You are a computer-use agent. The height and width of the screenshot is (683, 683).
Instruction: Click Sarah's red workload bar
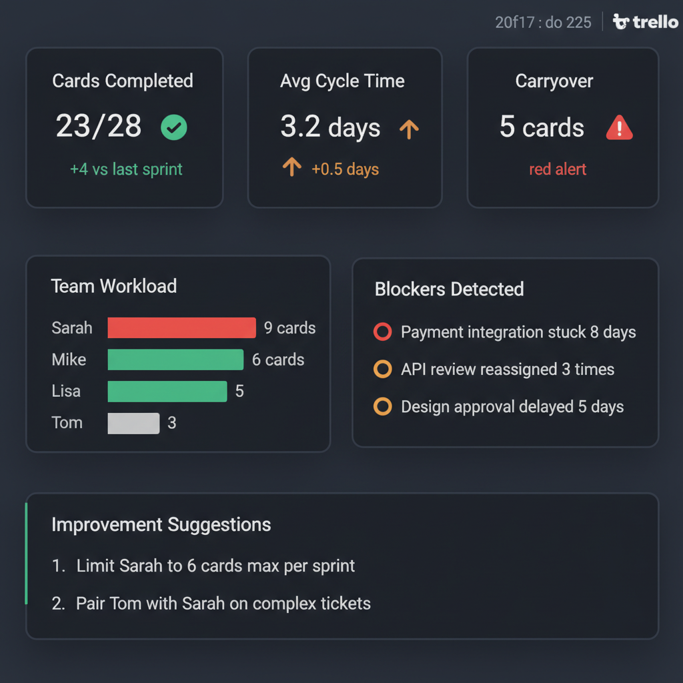pos(181,328)
